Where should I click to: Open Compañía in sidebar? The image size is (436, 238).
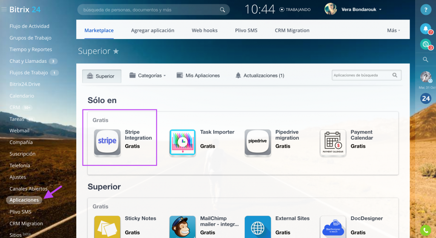tap(21, 142)
